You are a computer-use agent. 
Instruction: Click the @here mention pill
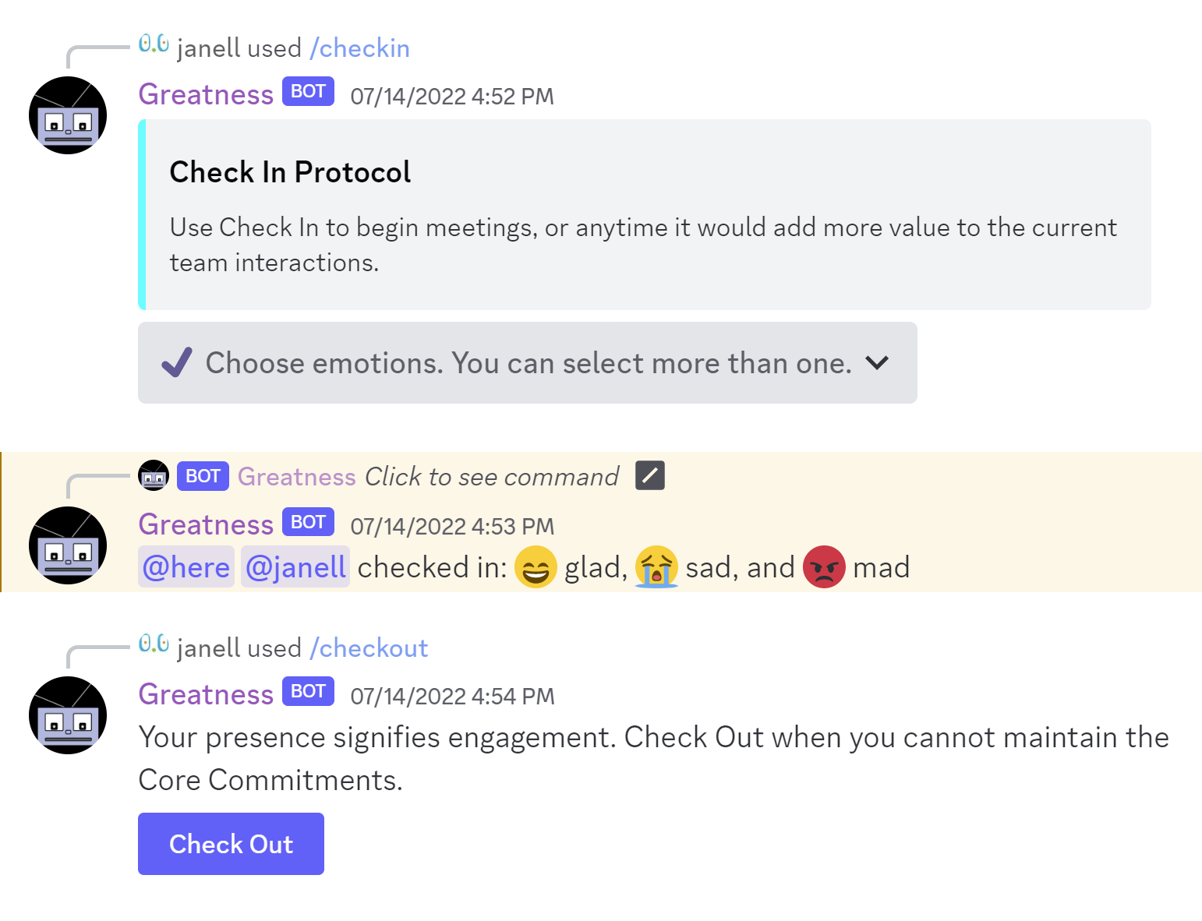point(186,566)
